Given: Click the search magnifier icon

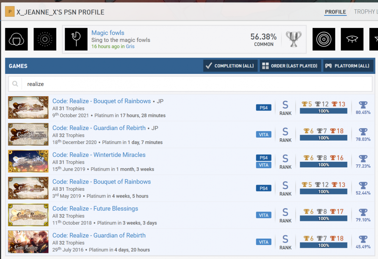Looking at the screenshot, I should (x=15, y=84).
